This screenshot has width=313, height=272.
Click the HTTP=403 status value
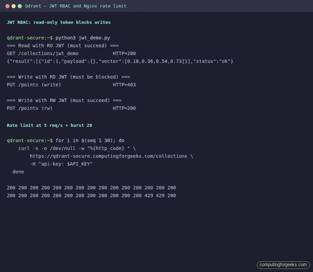tap(124, 85)
